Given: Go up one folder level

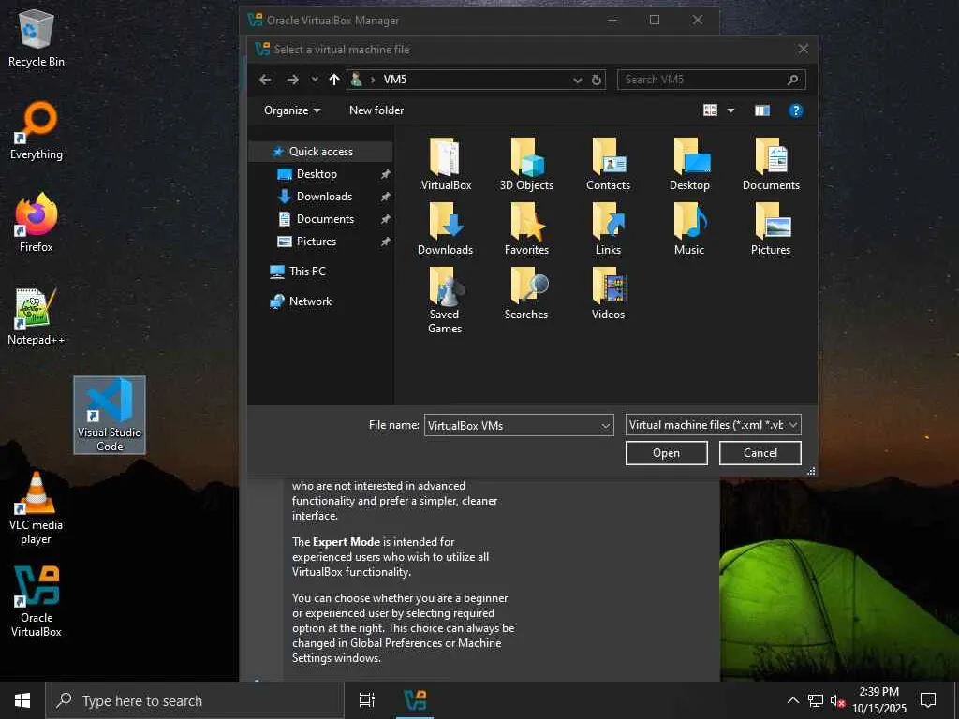Looking at the screenshot, I should (x=334, y=80).
